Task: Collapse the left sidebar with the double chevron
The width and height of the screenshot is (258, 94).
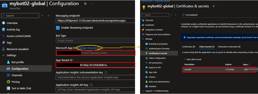Action: coord(49,16)
